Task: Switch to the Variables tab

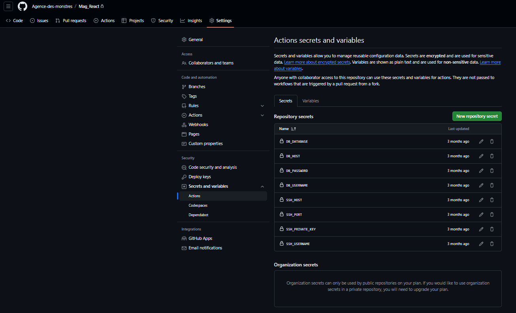Action: [x=311, y=101]
